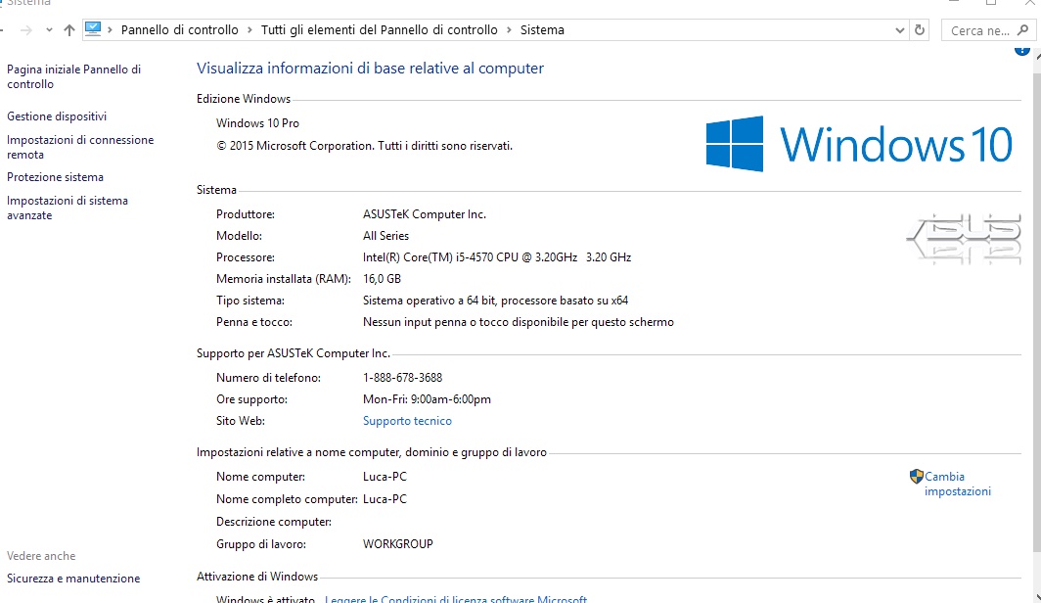Select the Windows 10 Pro text

(x=257, y=123)
